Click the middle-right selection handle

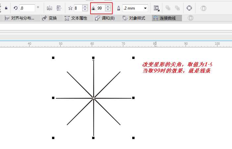click(133, 98)
